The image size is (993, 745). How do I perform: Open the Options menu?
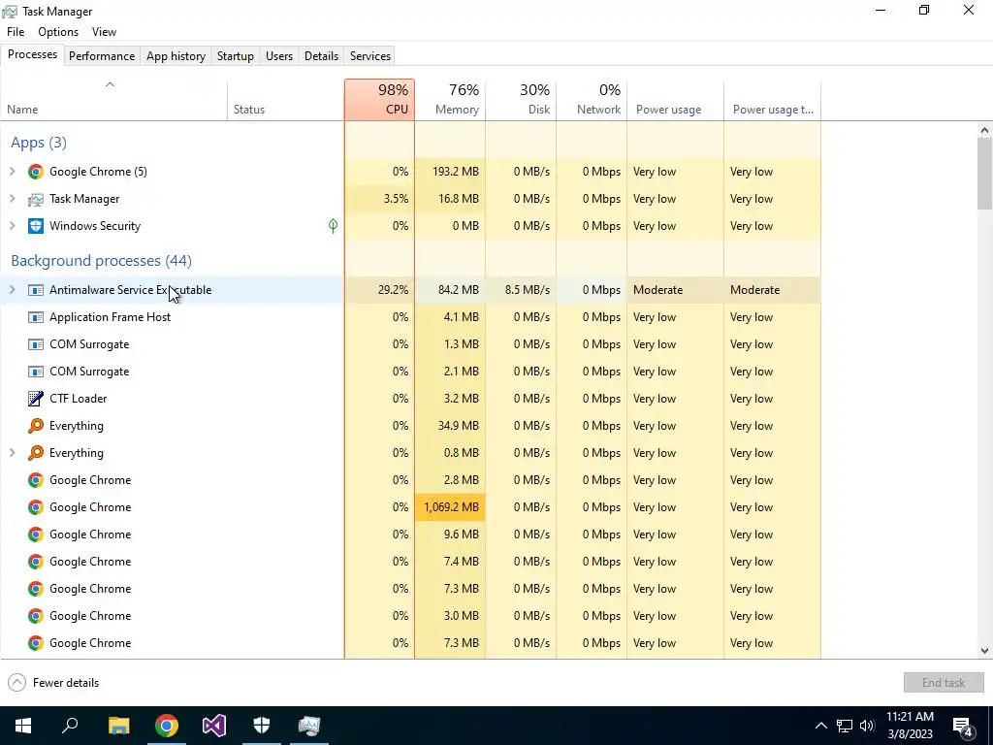coord(58,32)
